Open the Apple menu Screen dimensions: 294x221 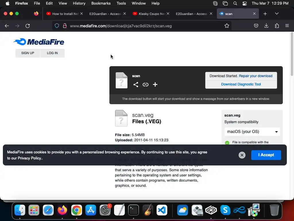[7, 3]
